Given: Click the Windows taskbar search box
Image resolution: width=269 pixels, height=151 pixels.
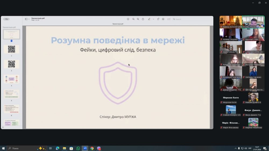Looking at the screenshot, I should (x=22, y=148).
